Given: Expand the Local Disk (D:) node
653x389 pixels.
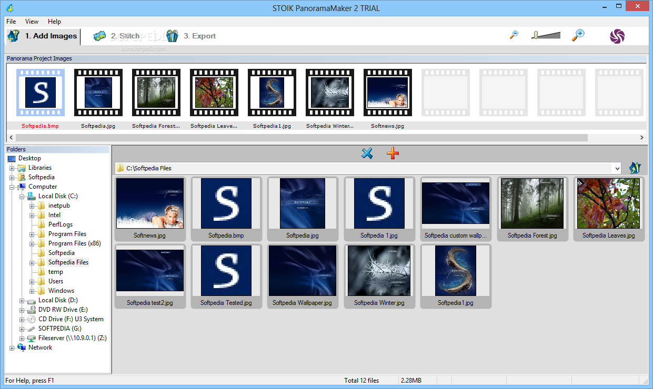Looking at the screenshot, I should pyautogui.click(x=22, y=301).
